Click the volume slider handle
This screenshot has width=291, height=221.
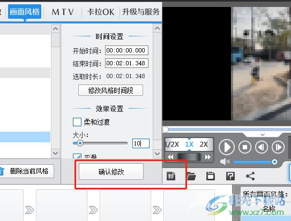pyautogui.click(x=274, y=162)
